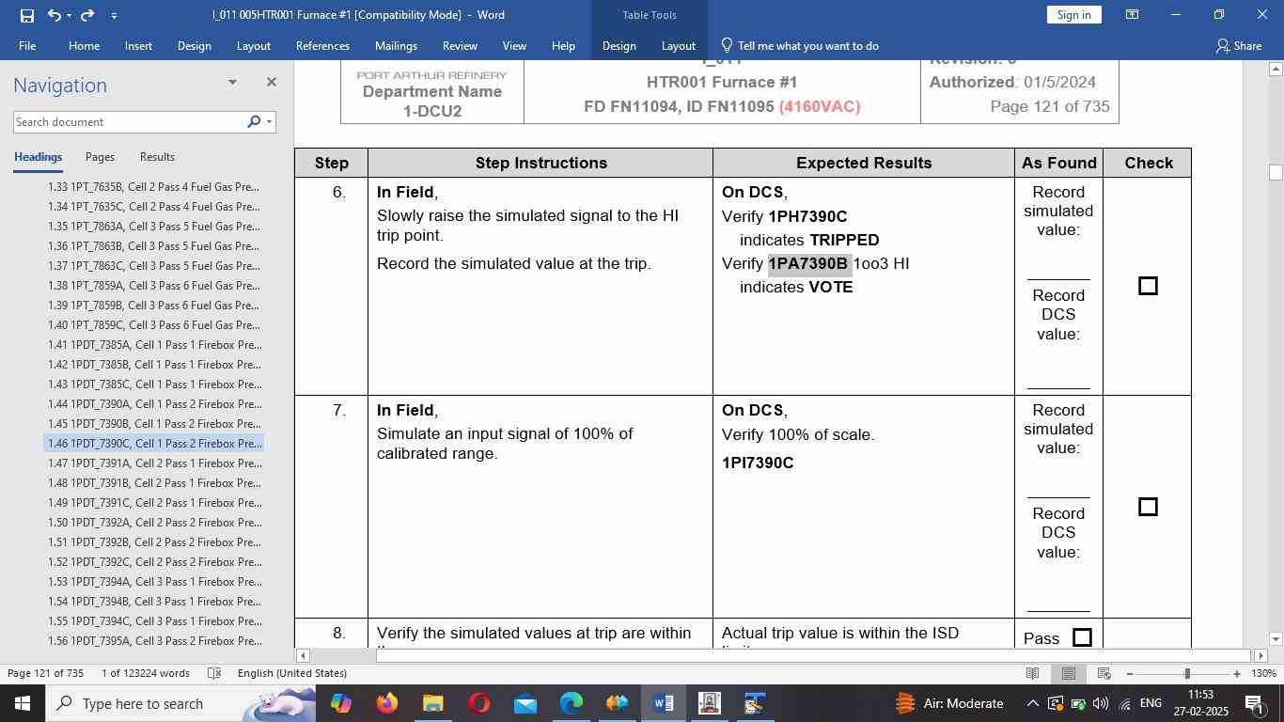Screen dimensions: 1284x722
Task: Click word count in status bar
Action: pyautogui.click(x=145, y=673)
